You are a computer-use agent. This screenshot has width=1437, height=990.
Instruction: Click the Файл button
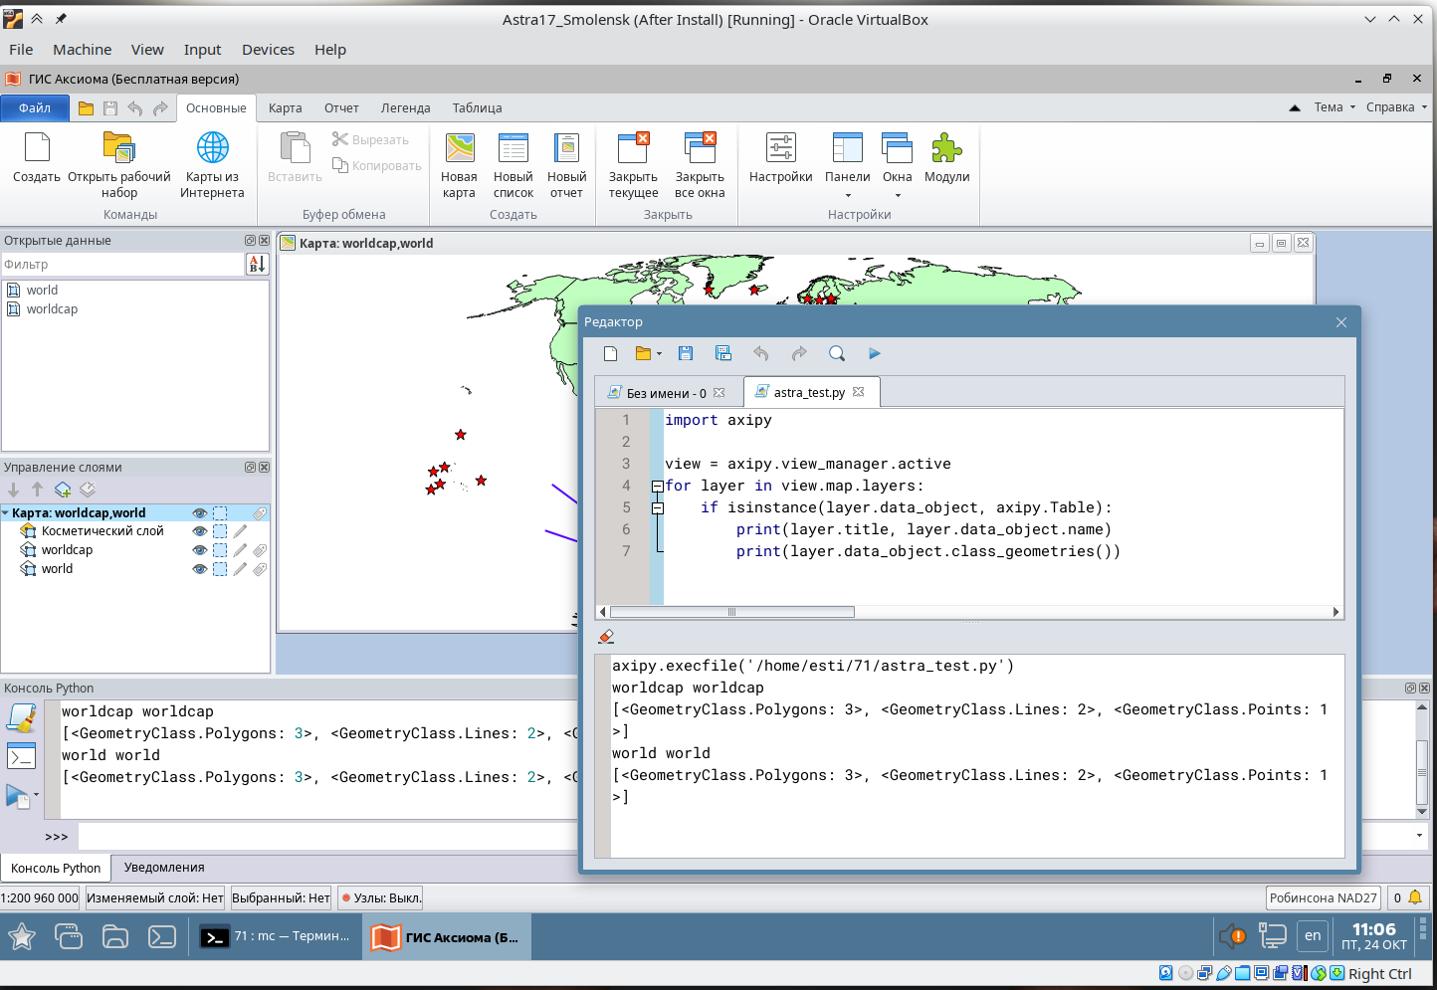pos(35,107)
